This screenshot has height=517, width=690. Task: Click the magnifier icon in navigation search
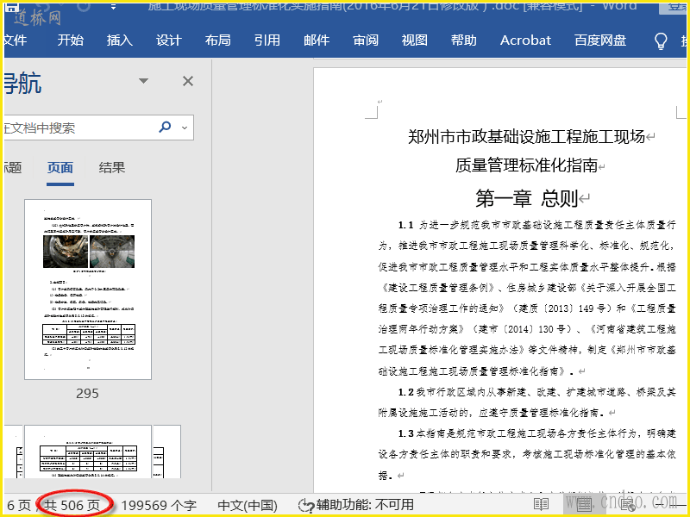[x=165, y=128]
